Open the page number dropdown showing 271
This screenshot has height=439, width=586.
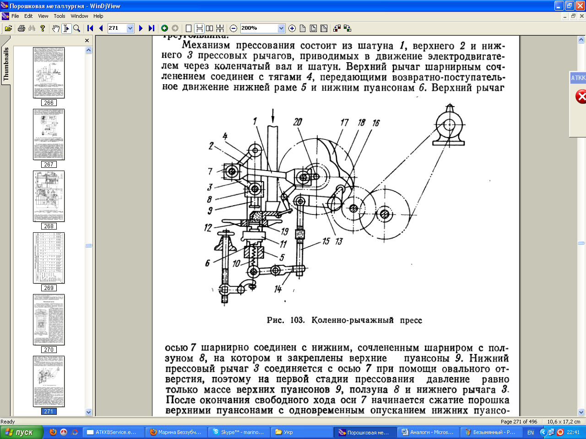130,28
